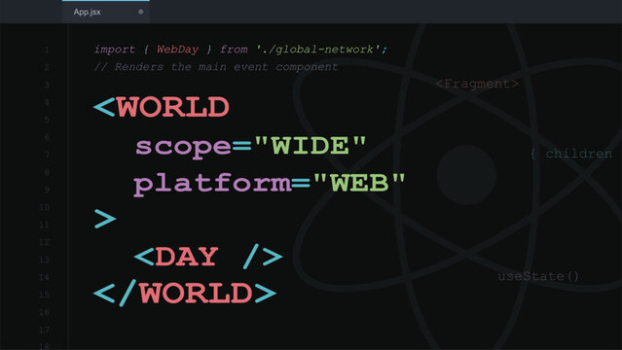Image resolution: width=622 pixels, height=350 pixels.
Task: Click the import statement 'import' keyword
Action: point(114,50)
